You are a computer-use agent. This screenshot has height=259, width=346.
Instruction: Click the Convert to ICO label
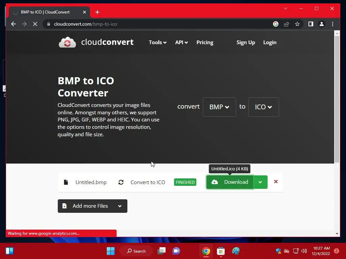(148, 182)
